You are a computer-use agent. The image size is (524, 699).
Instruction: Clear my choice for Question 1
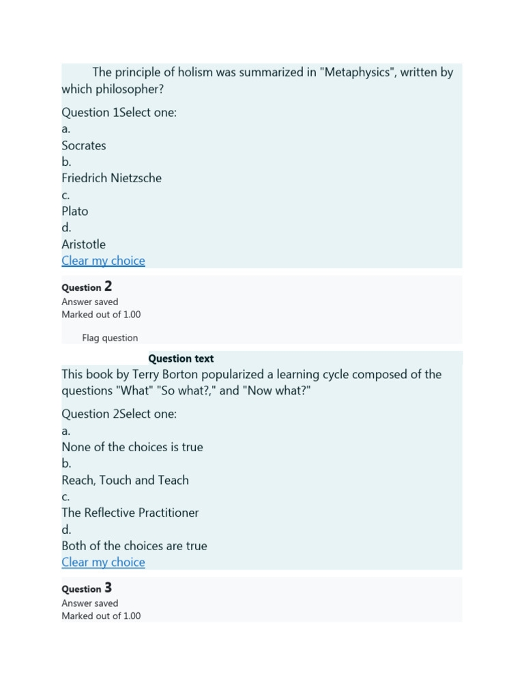(x=103, y=260)
